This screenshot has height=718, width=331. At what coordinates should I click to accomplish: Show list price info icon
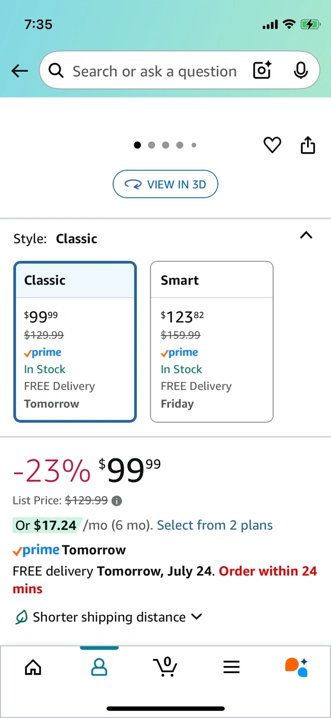(x=117, y=501)
